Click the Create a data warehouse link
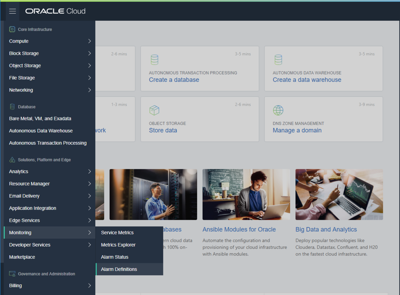400x295 pixels. (307, 80)
